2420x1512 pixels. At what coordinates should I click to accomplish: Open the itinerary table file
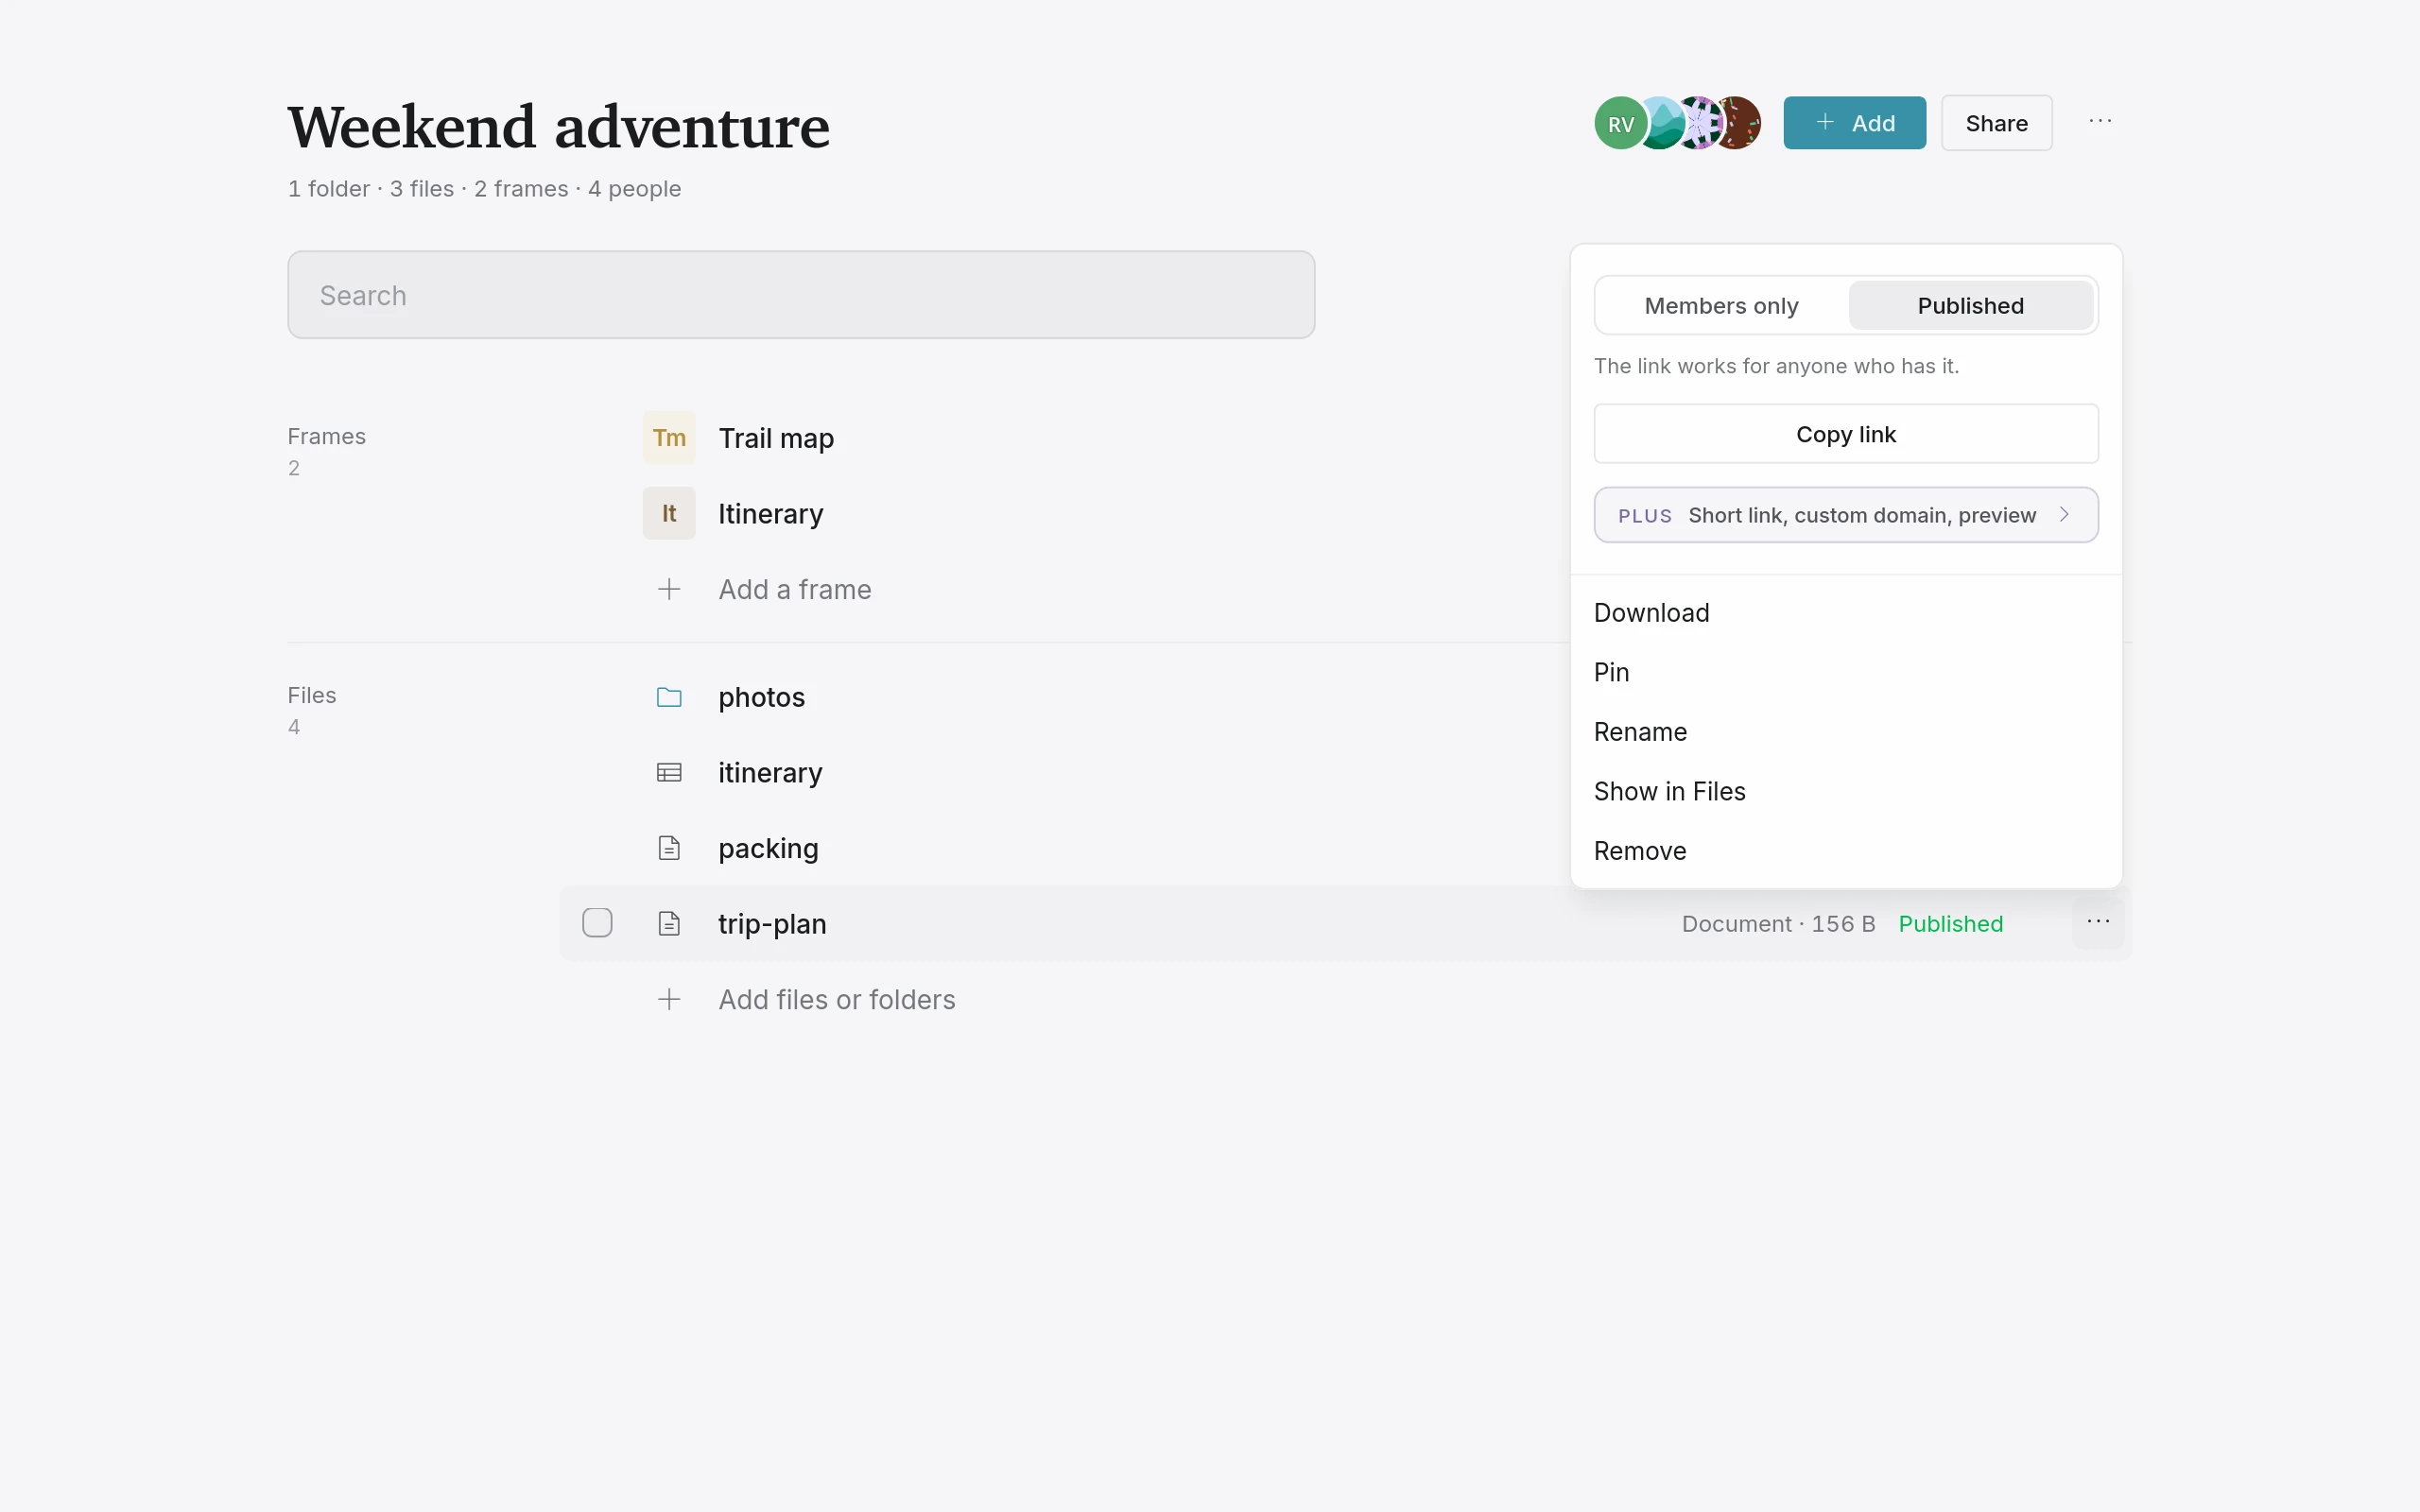tap(770, 773)
